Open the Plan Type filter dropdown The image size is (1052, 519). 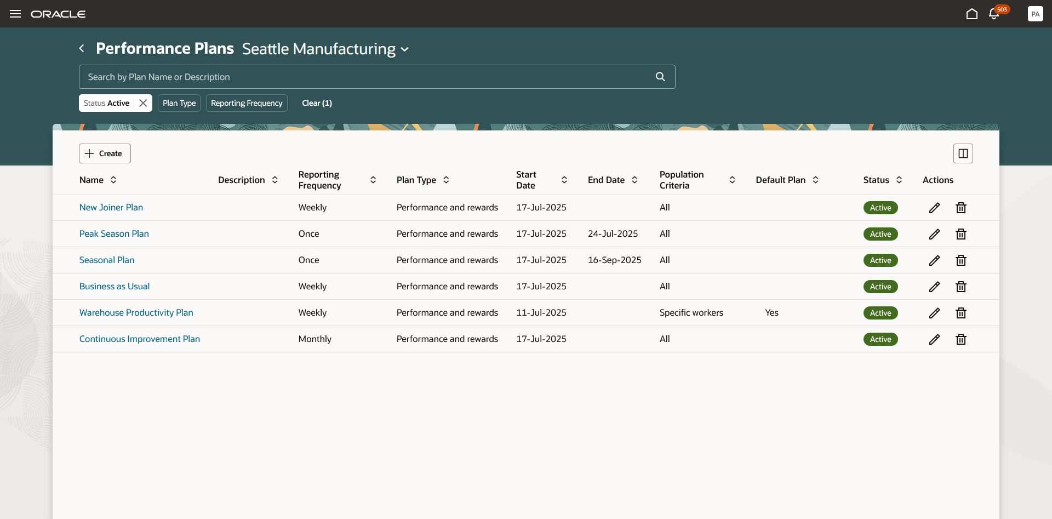179,103
